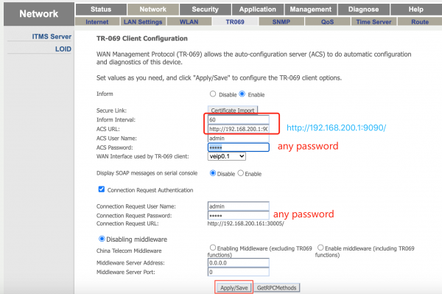
Task: Click the Certificate Import button
Action: coord(233,111)
